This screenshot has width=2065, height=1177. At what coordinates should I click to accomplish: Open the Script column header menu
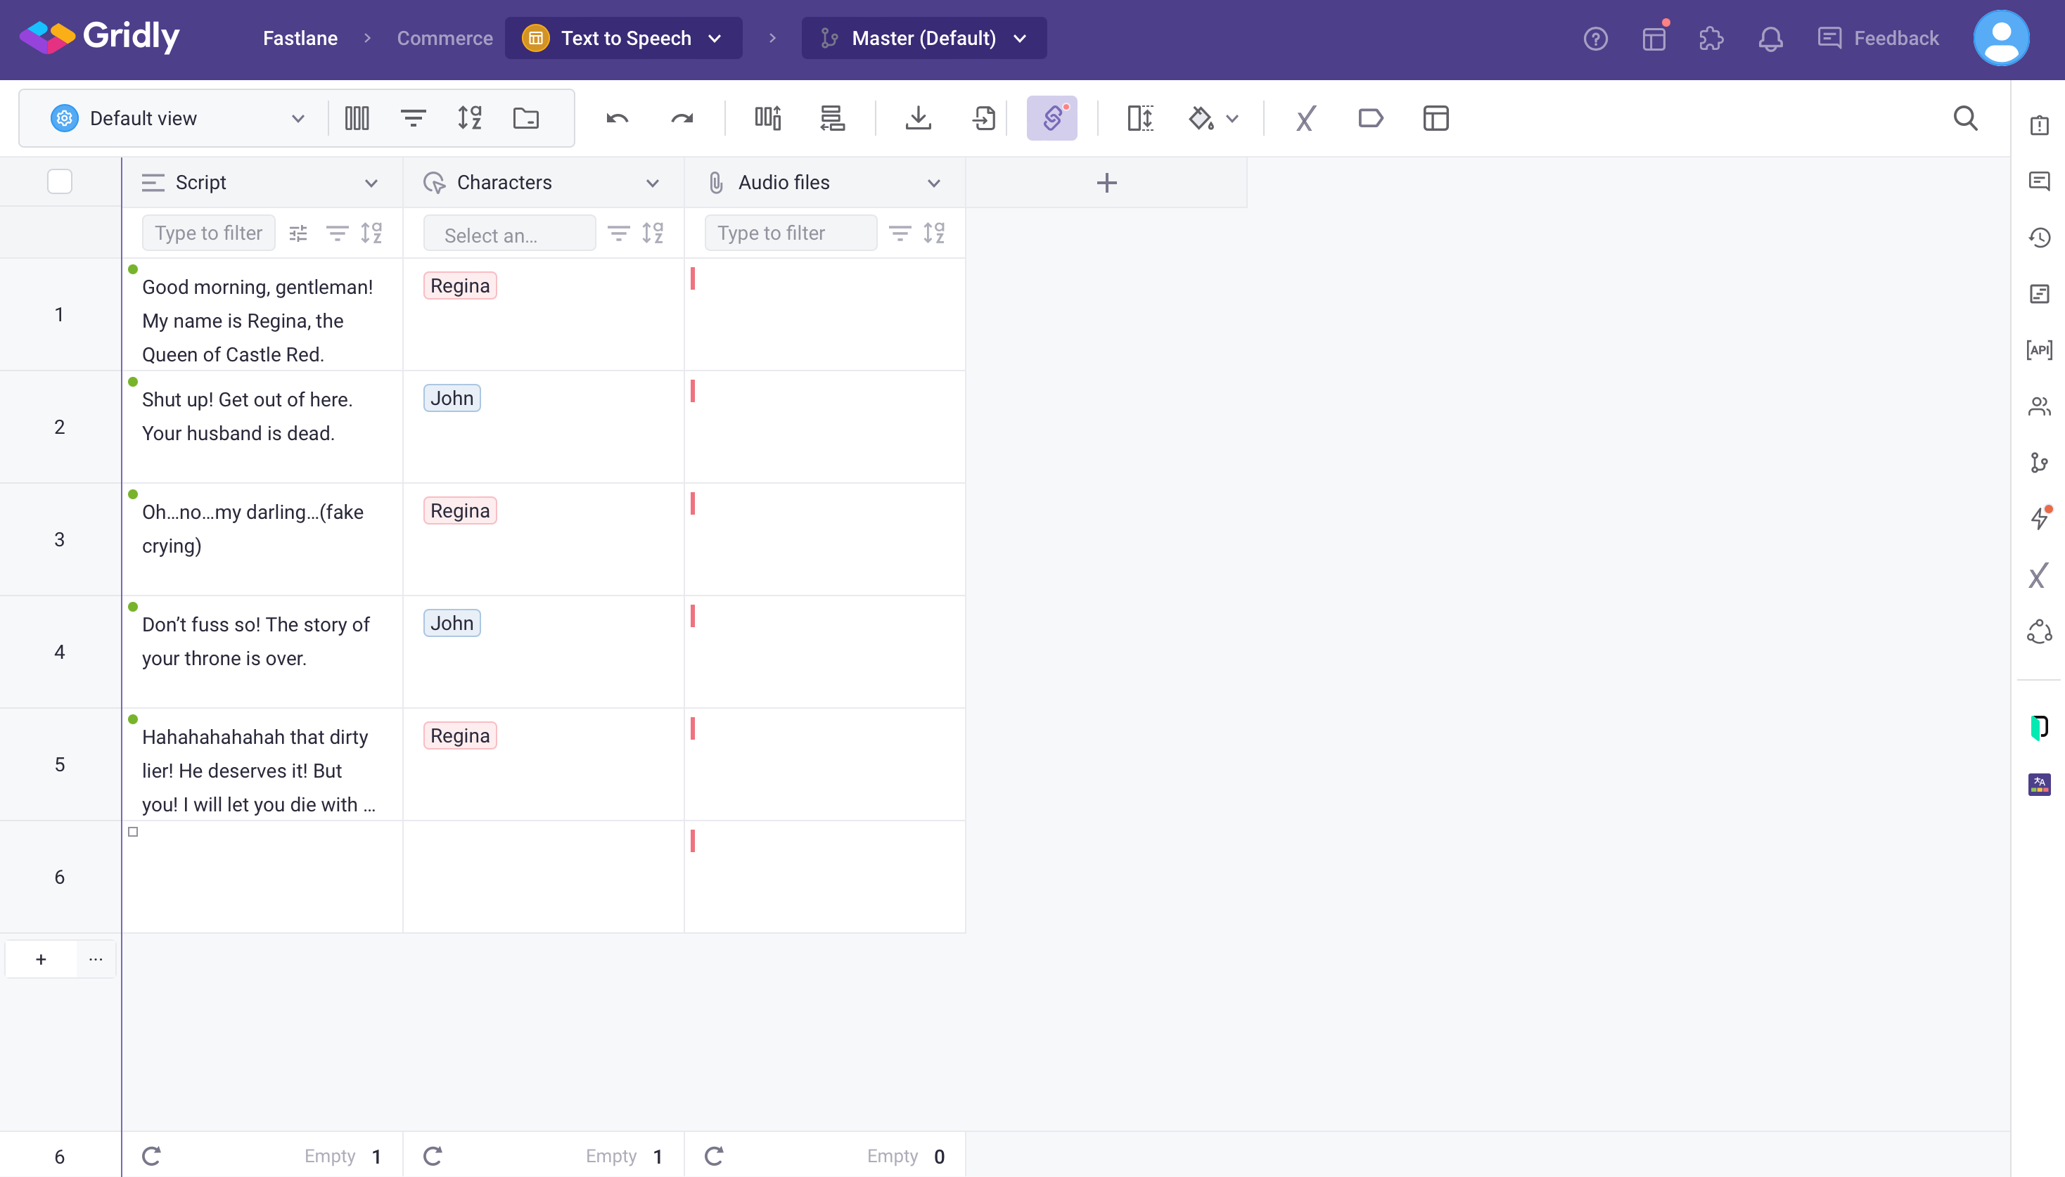click(371, 184)
